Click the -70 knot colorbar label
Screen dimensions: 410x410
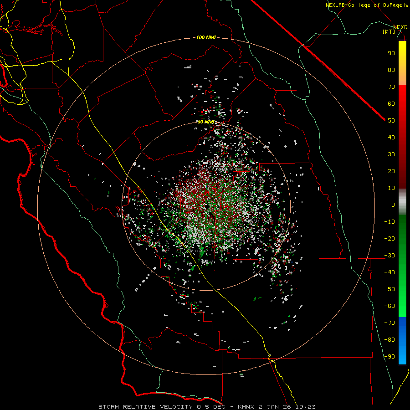(x=389, y=323)
